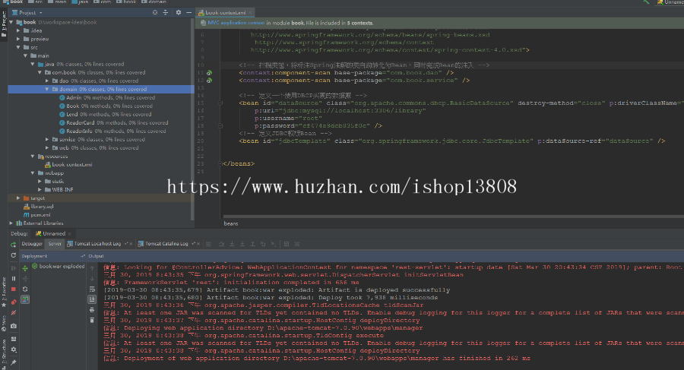Hide the Project tool window

point(189,13)
